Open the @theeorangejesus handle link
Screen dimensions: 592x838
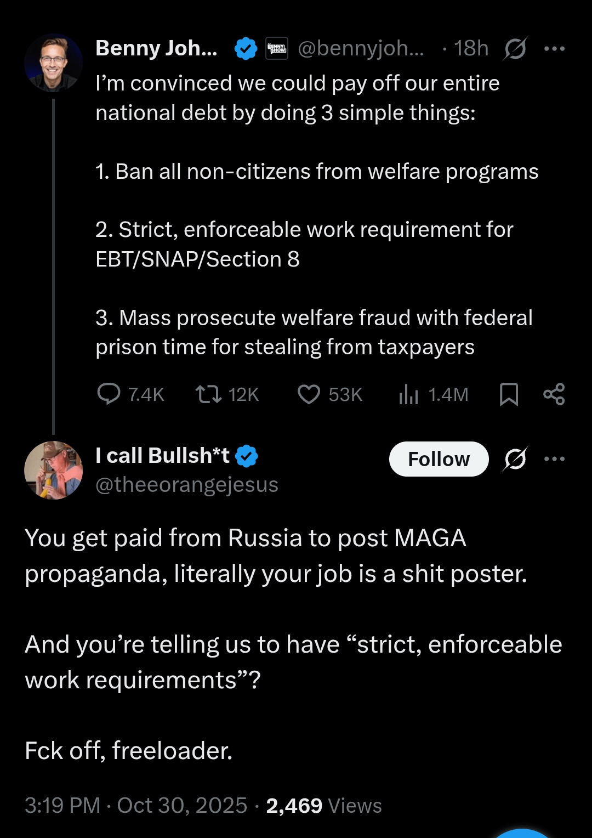click(187, 485)
